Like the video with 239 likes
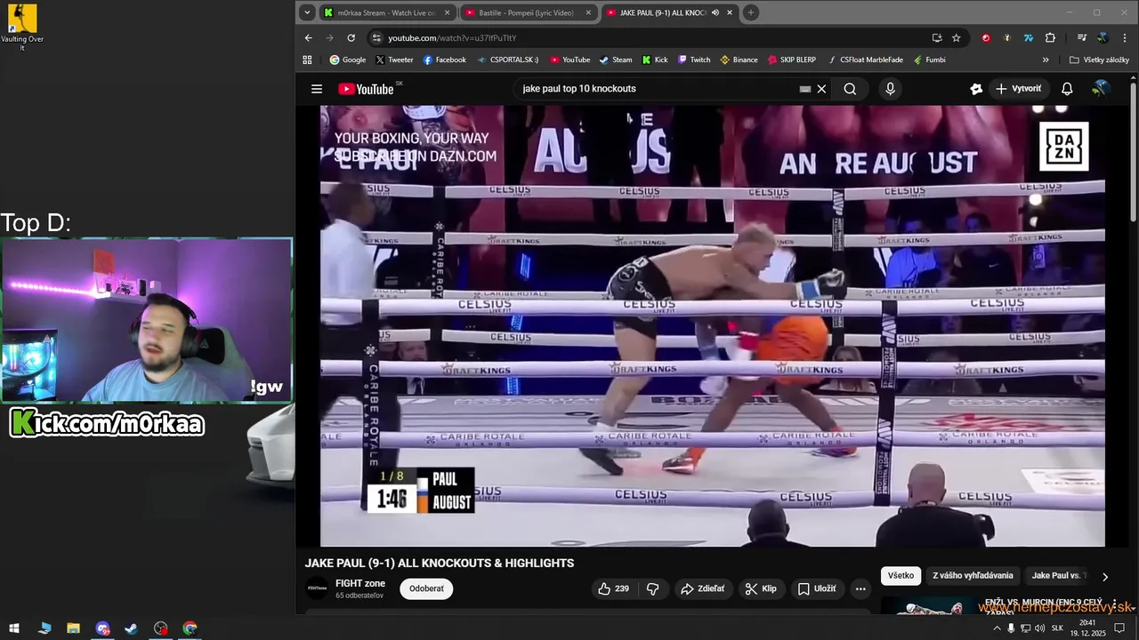Screen dimensions: 1139x640 tap(614, 588)
